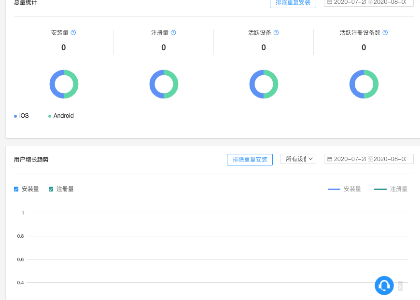420x300 pixels.
Task: Click the 活跃注册设备数 question mark icon
Action: tap(385, 33)
